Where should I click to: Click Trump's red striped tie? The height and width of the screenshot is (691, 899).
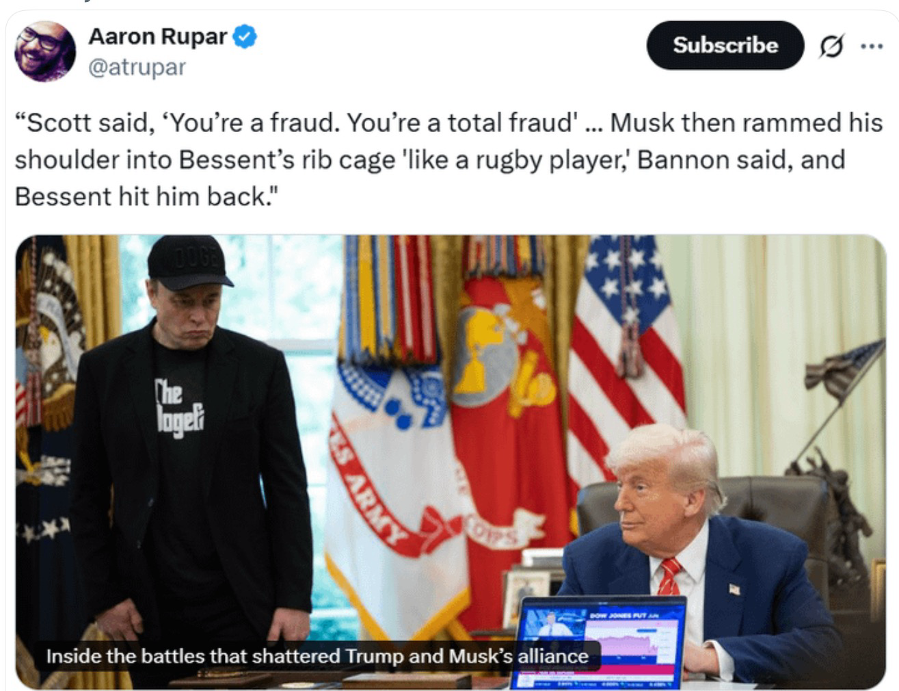coord(669,576)
